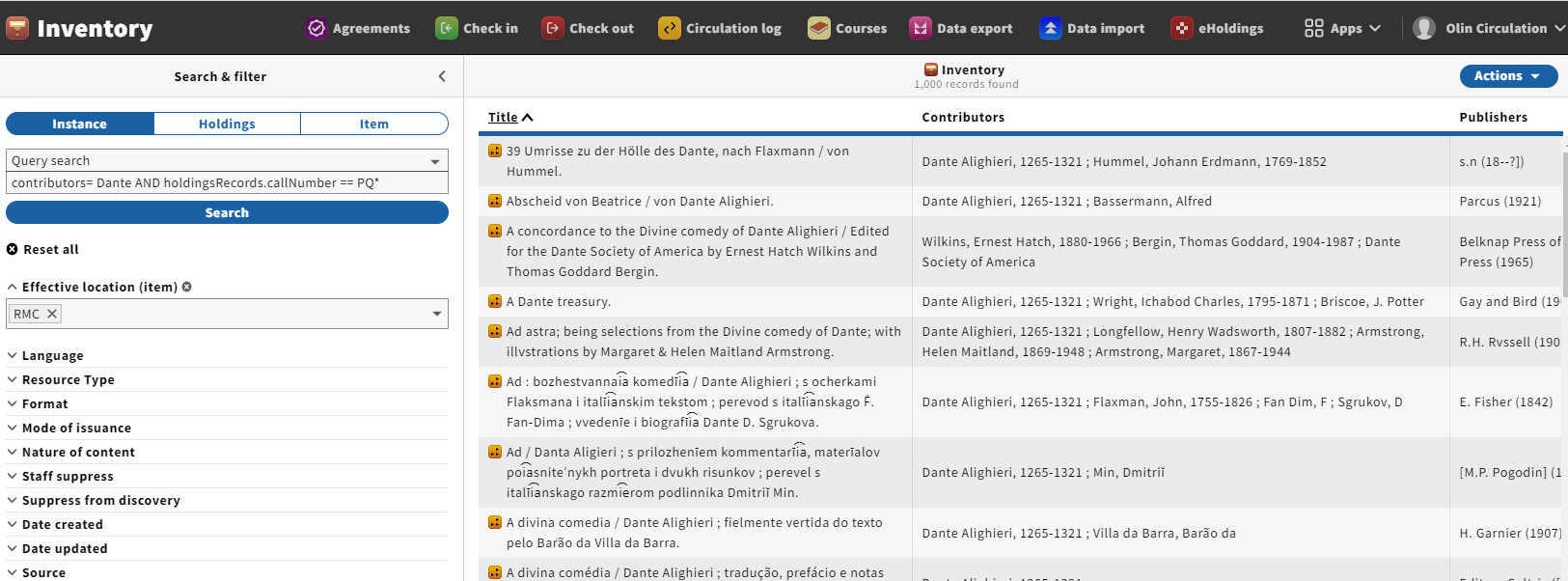
Task: Open record 39 Umrisse zu der Hölle
Action: (677, 161)
